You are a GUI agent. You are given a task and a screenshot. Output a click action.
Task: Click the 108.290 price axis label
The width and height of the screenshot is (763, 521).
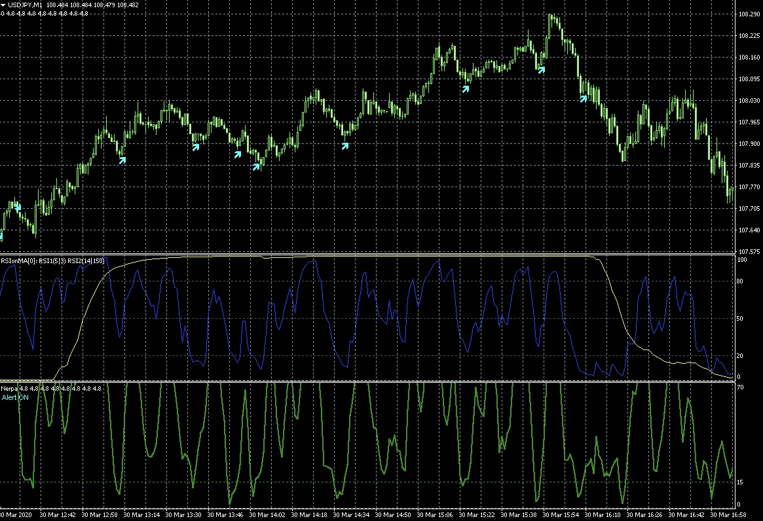pos(749,14)
